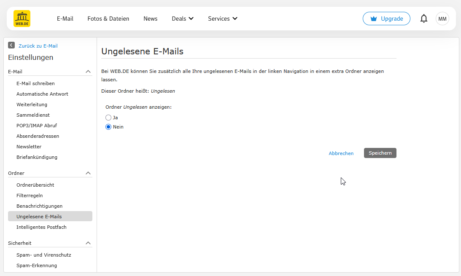Collapse the Ordner settings section
This screenshot has width=461, height=276.
88,173
